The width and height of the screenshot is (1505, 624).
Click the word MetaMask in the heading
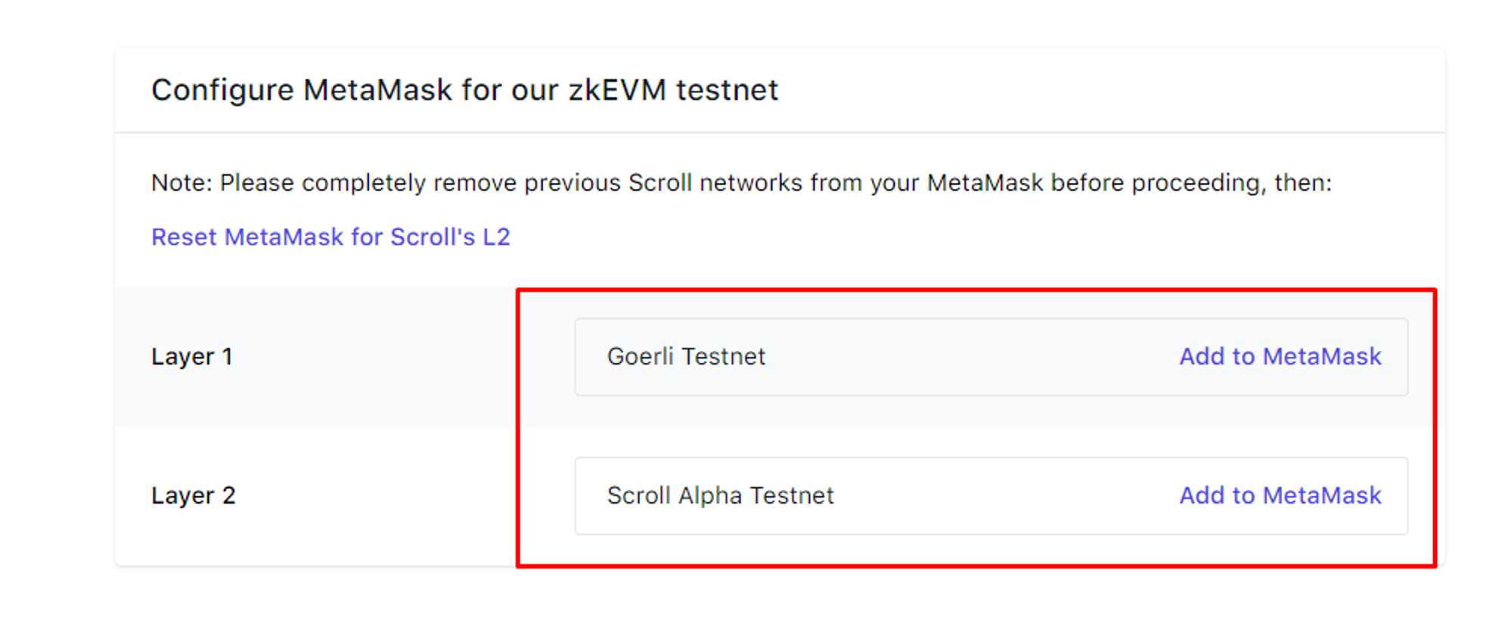point(377,90)
